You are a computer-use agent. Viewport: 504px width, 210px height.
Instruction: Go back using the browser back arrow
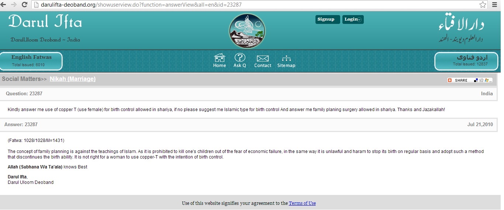click(x=4, y=5)
